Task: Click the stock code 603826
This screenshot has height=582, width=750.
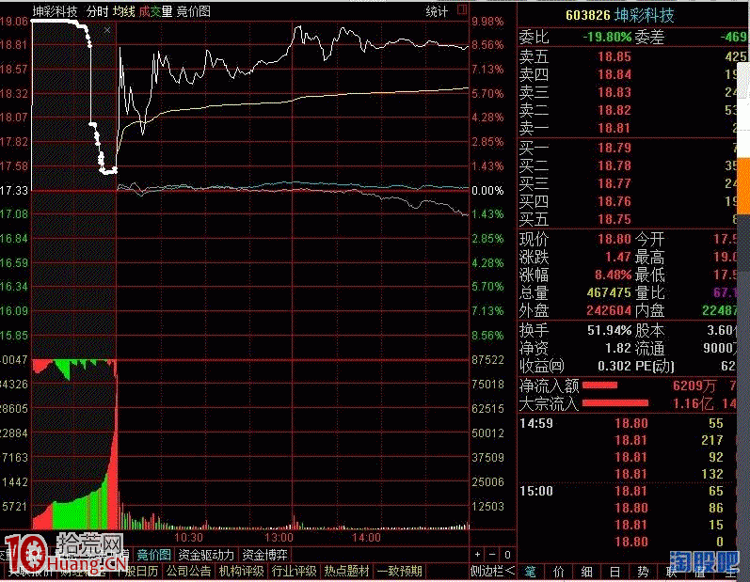Action: pyautogui.click(x=588, y=15)
